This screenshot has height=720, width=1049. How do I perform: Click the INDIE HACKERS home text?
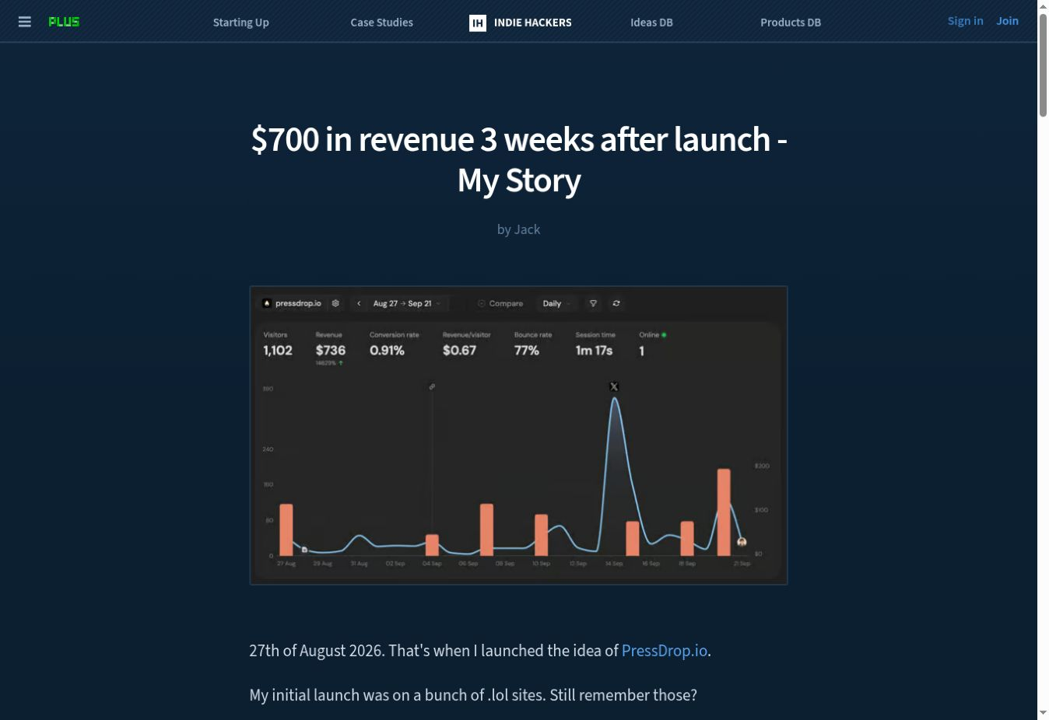click(533, 23)
